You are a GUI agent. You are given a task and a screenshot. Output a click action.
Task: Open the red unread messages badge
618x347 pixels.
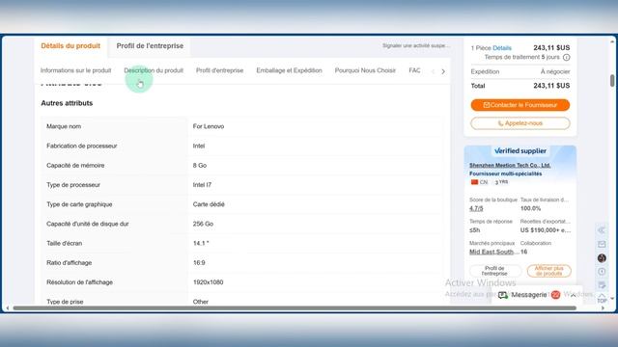tap(556, 295)
